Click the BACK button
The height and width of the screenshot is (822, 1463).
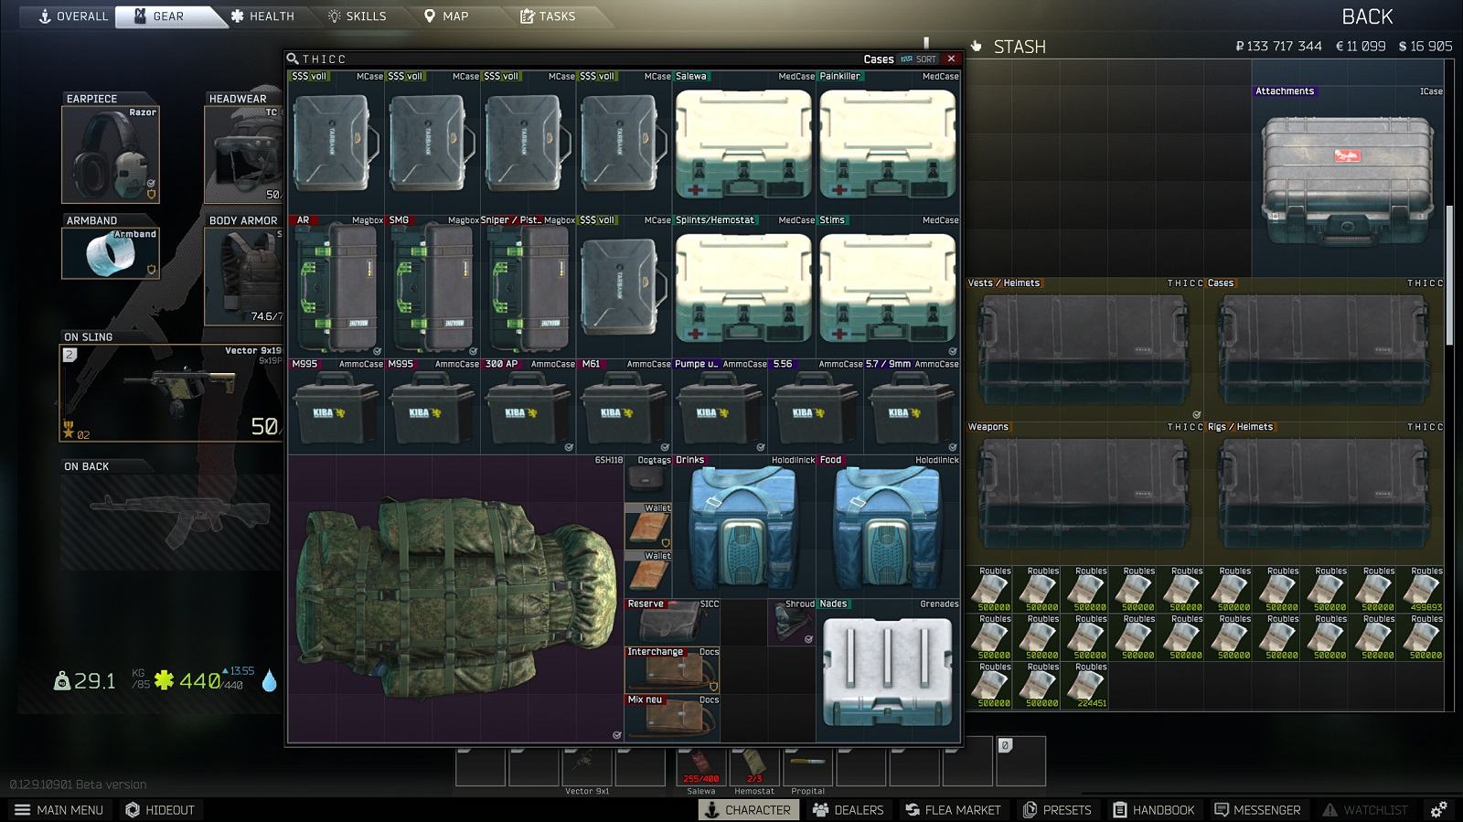point(1367,16)
